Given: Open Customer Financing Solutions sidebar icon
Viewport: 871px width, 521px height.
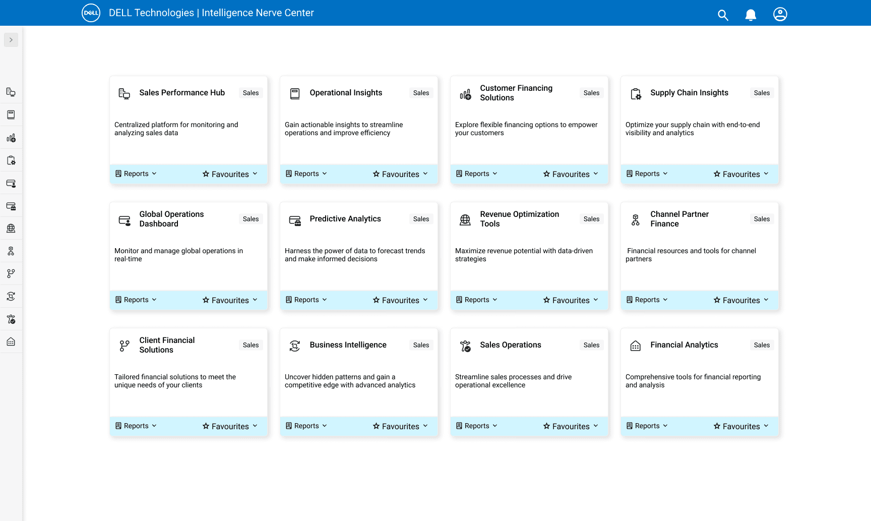Looking at the screenshot, I should pos(11,138).
